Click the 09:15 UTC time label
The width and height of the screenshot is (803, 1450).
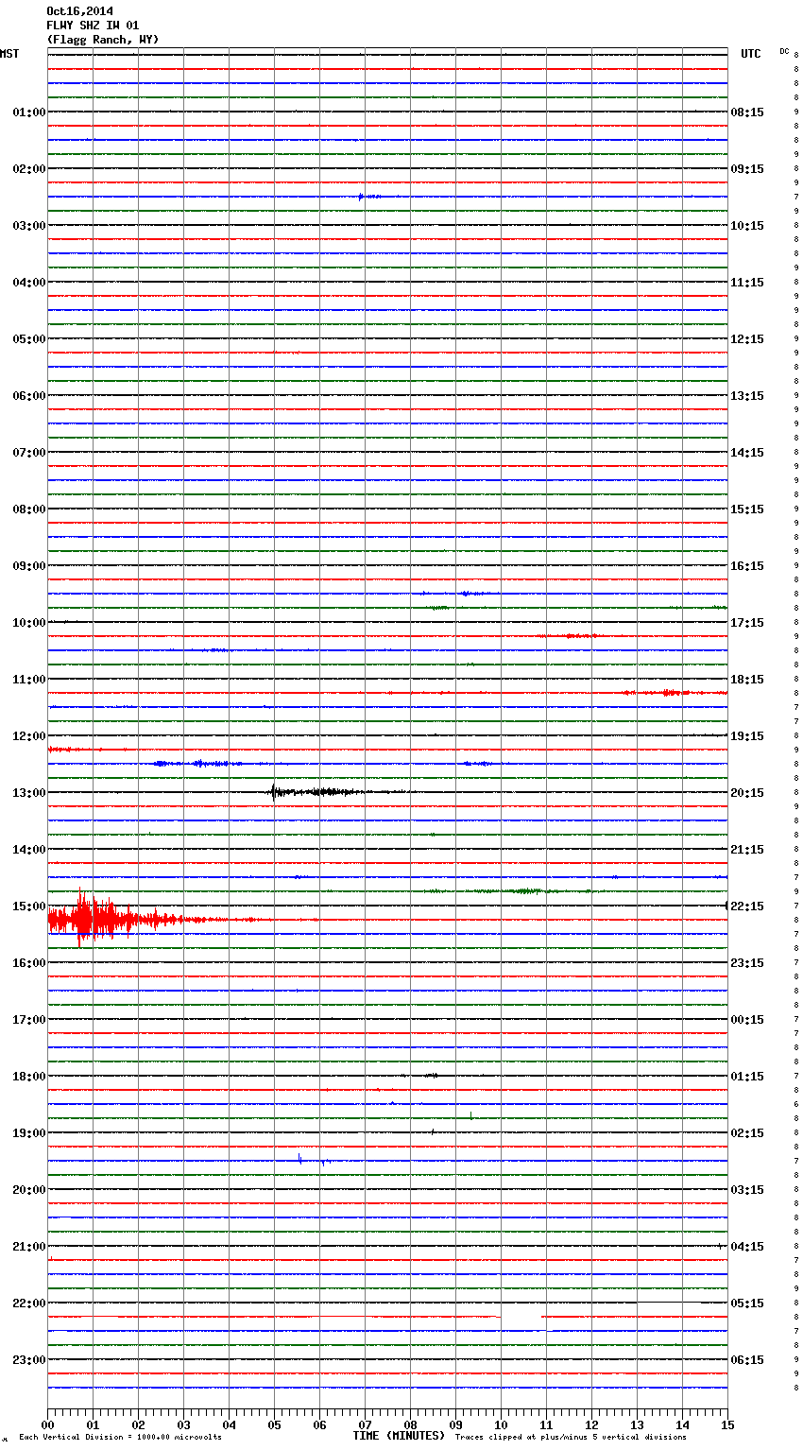click(x=747, y=169)
